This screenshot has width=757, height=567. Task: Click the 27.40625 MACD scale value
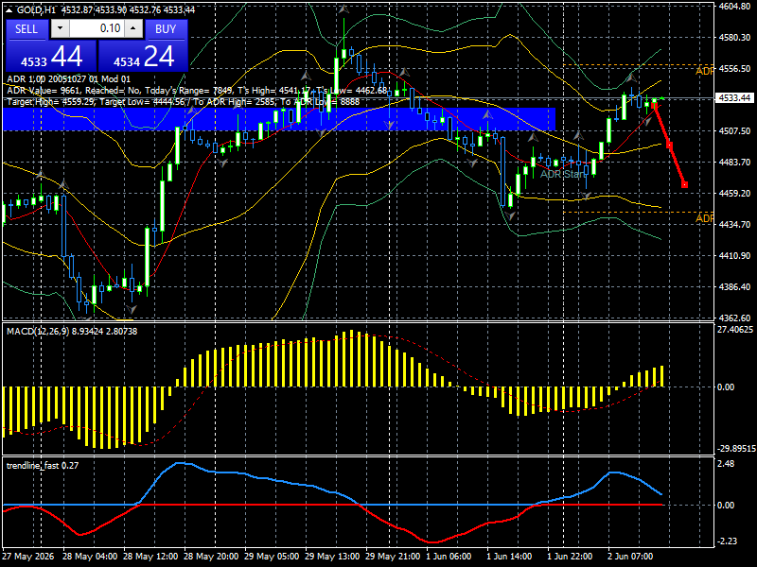735,329
